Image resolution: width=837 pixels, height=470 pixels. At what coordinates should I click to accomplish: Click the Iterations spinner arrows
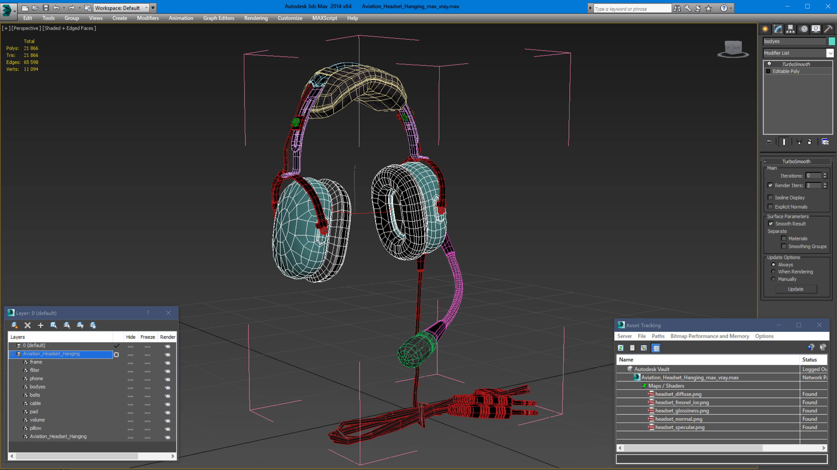pyautogui.click(x=825, y=175)
